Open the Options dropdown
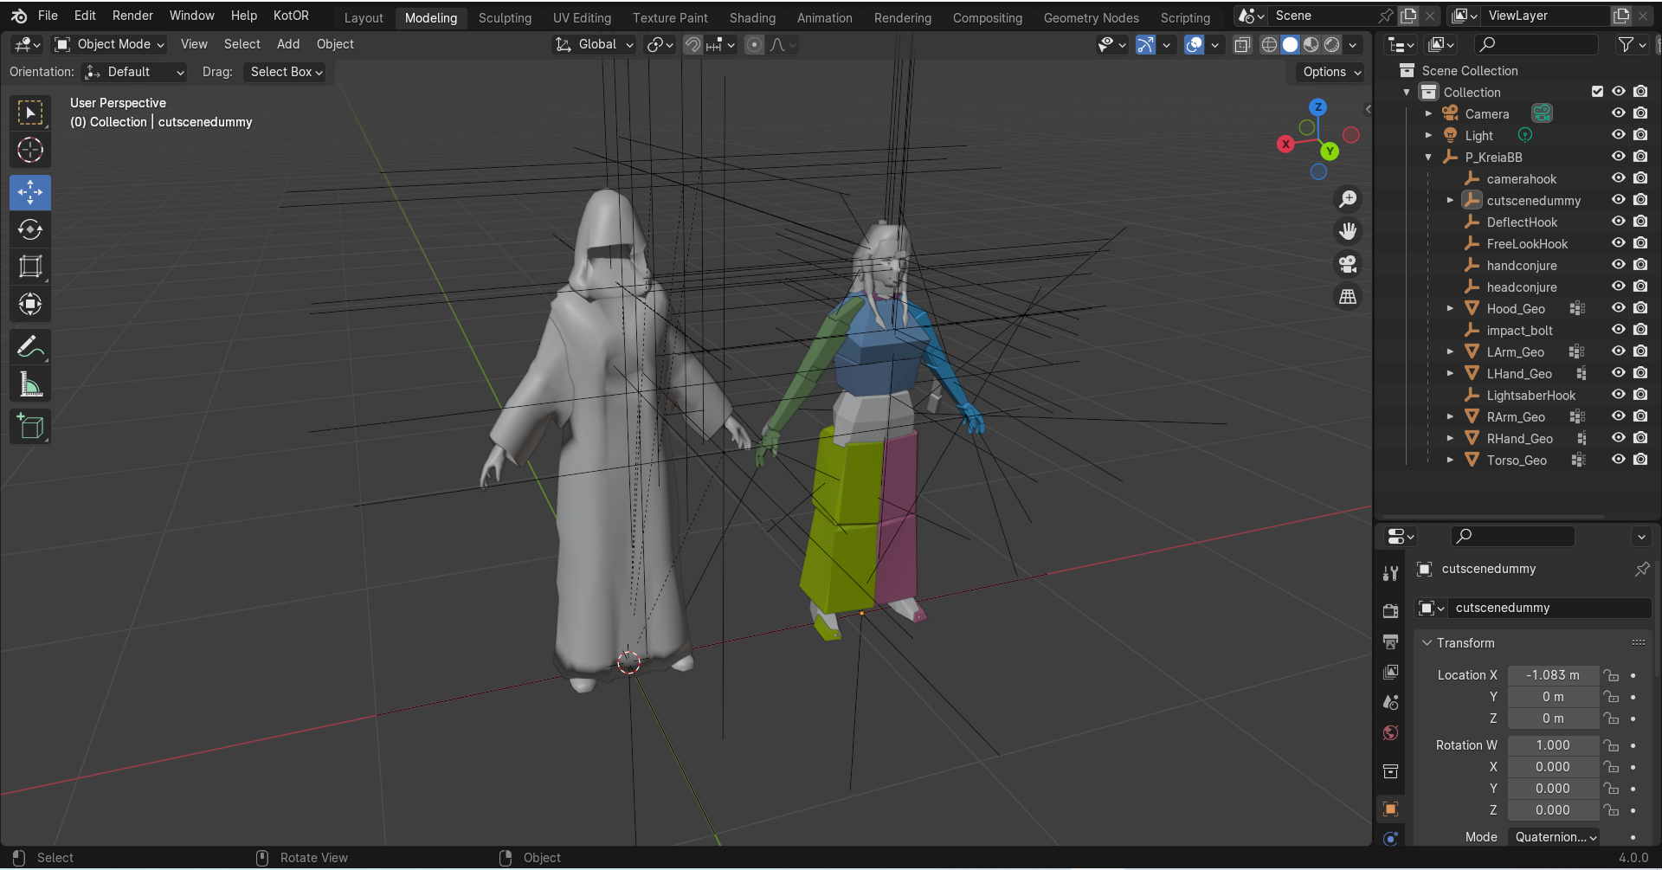The image size is (1662, 870). [x=1332, y=72]
